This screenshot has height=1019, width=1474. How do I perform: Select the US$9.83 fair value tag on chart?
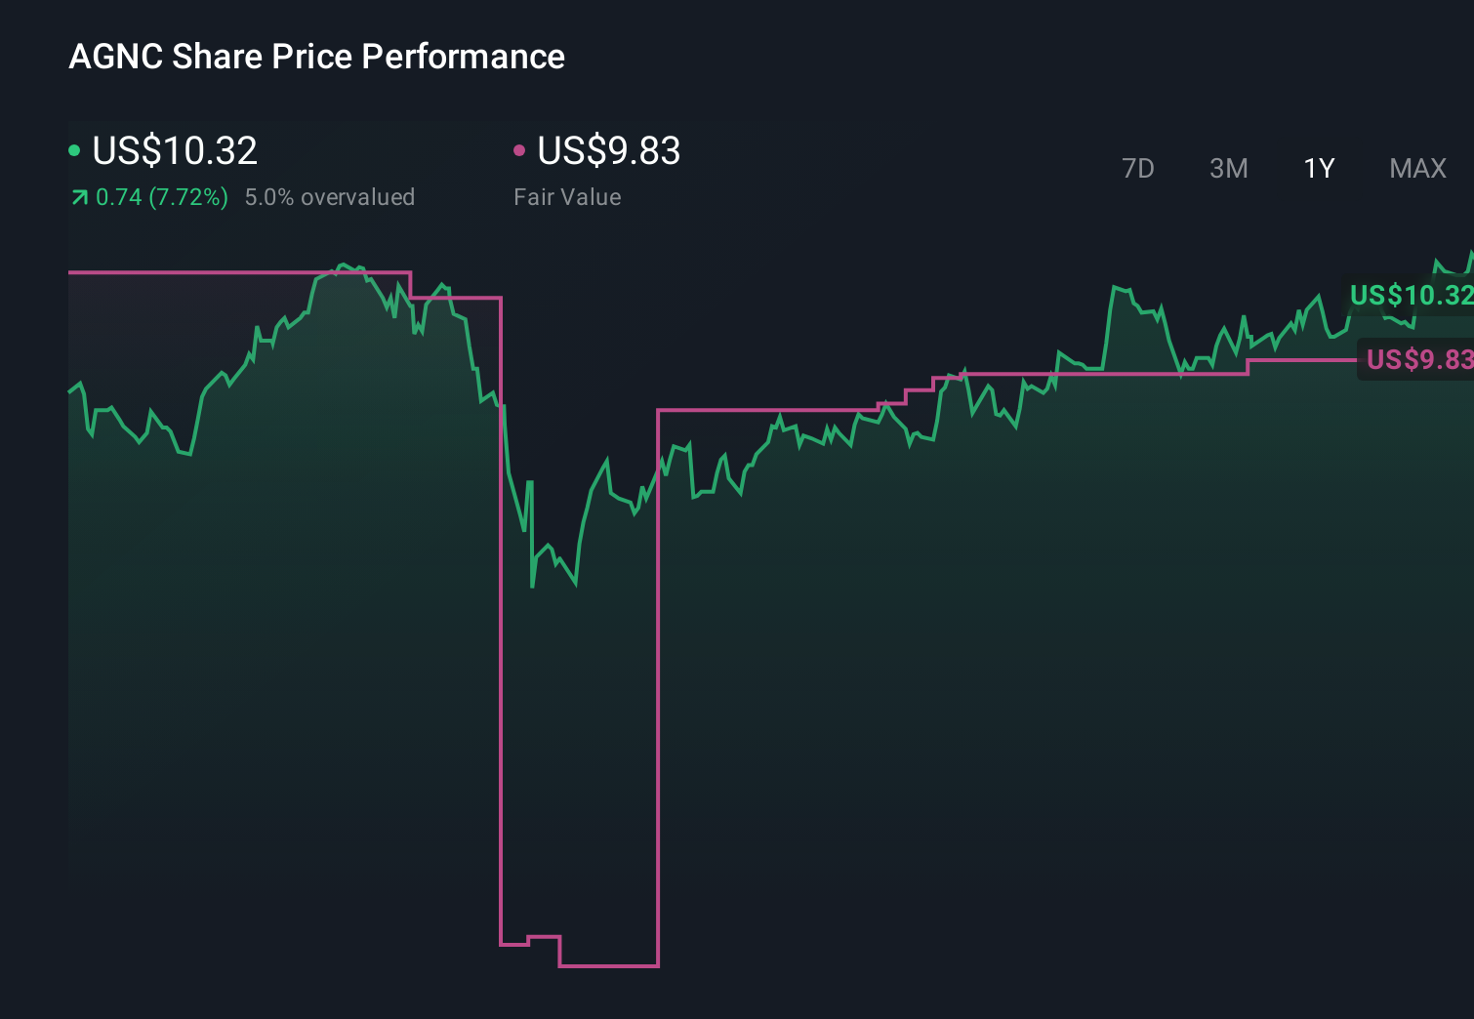pyautogui.click(x=1416, y=360)
